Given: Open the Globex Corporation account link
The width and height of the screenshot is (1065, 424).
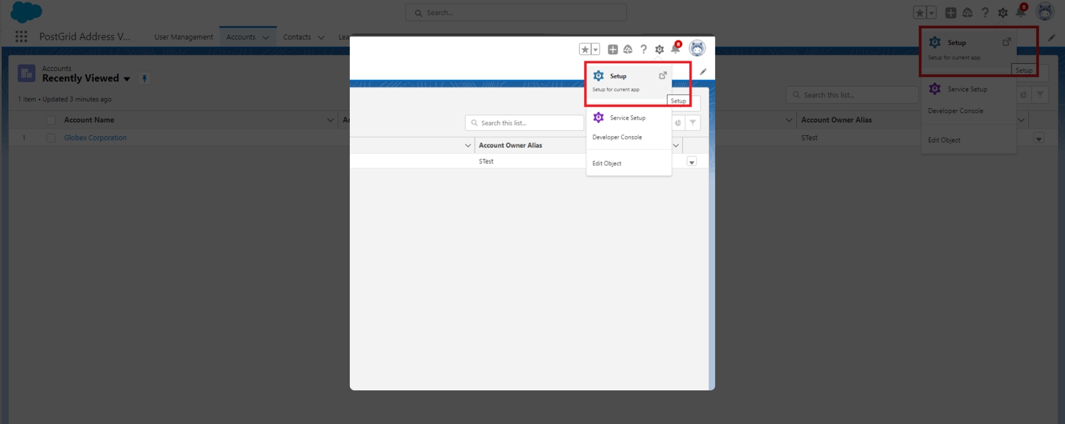Looking at the screenshot, I should point(95,138).
